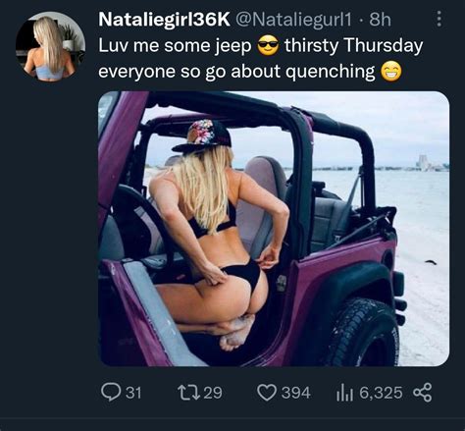The image size is (465, 431).
Task: Open the tweet's three-dot more options menu
Action: (439, 19)
